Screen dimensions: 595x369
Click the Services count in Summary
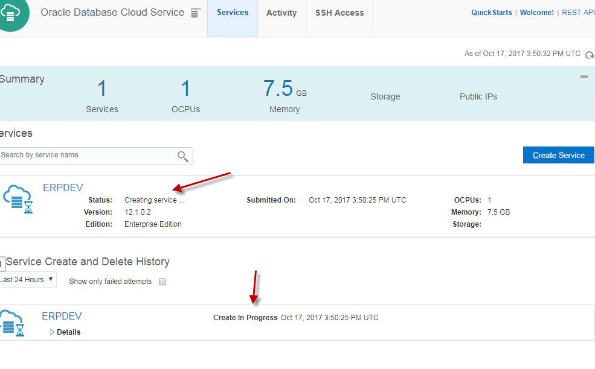click(x=101, y=88)
